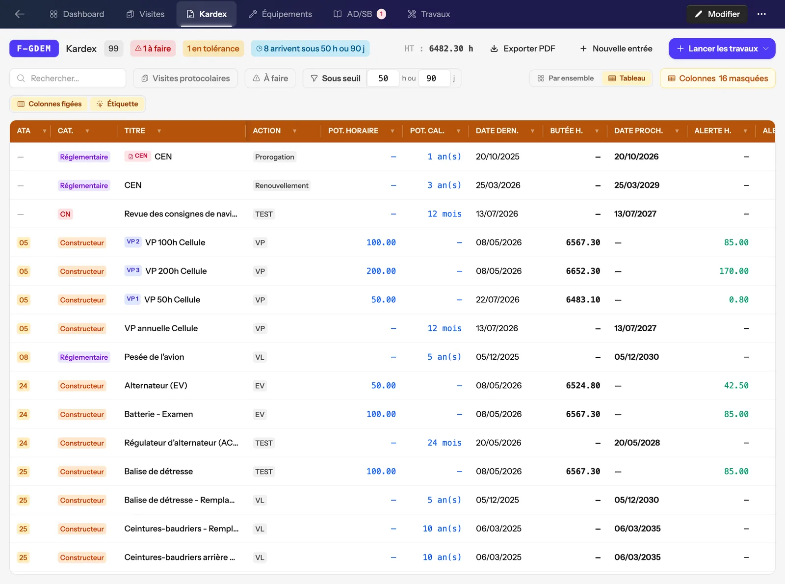
Task: Open the BUTÉE H. column filter dropdown
Action: click(597, 131)
